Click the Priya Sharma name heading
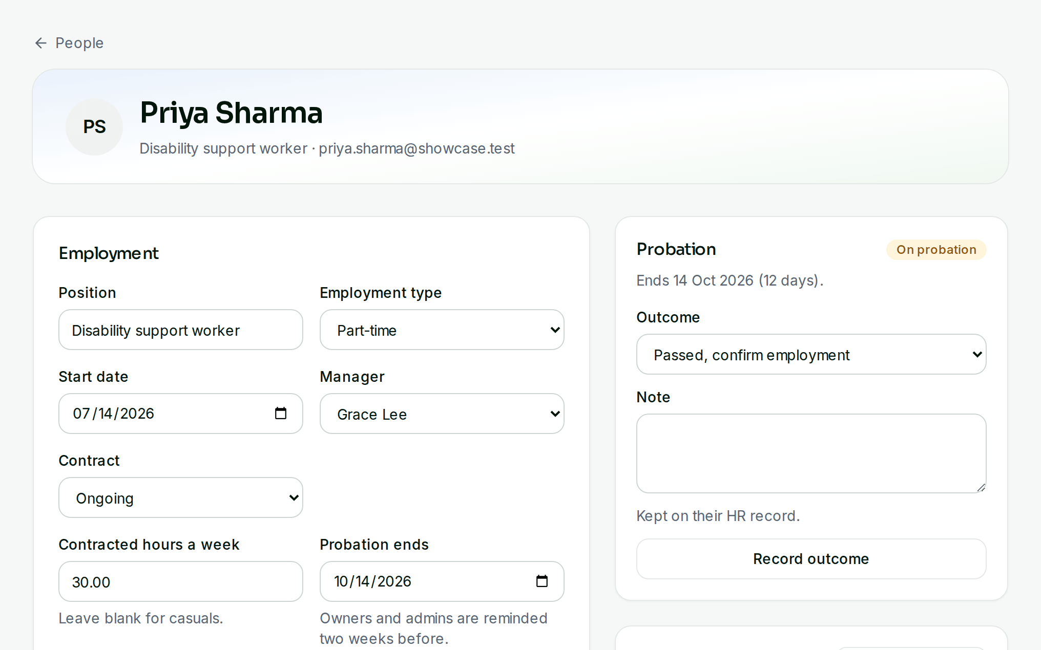The image size is (1041, 650). pyautogui.click(x=232, y=113)
